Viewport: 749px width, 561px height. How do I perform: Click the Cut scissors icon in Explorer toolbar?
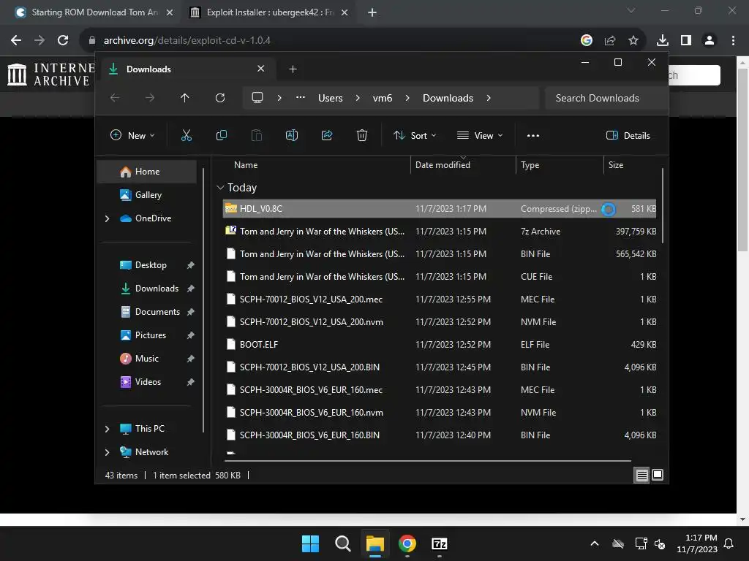point(187,135)
